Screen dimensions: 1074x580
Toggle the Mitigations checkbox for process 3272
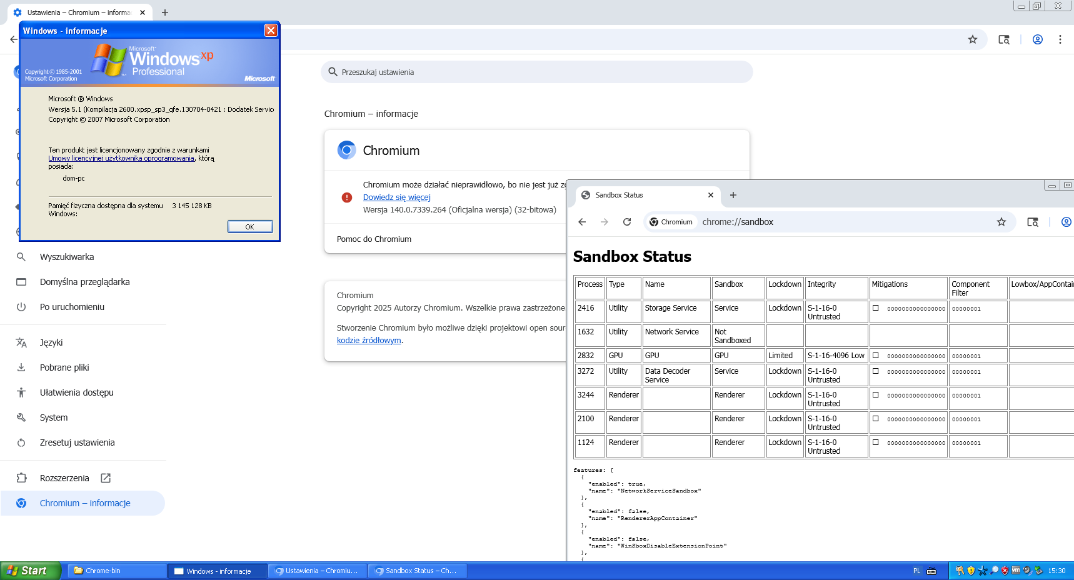876,371
